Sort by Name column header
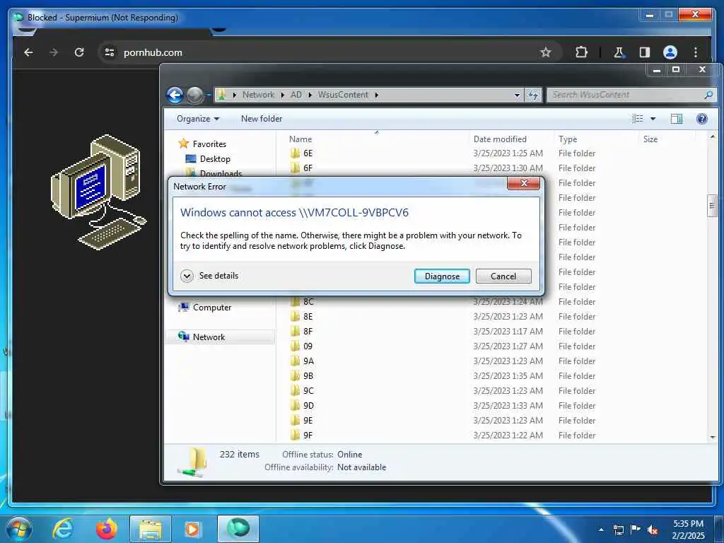 [x=376, y=139]
